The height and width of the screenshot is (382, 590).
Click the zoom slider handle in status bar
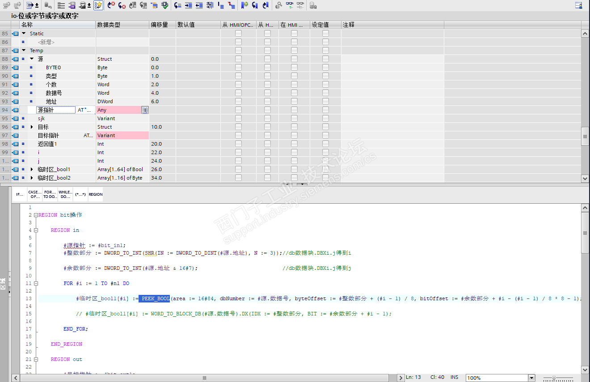(x=554, y=378)
